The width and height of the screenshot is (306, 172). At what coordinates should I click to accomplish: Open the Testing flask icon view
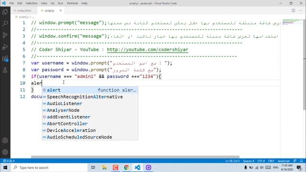click(5, 70)
